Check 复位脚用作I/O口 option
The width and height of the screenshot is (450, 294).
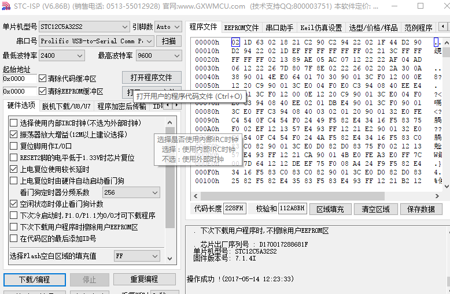[x=13, y=146]
